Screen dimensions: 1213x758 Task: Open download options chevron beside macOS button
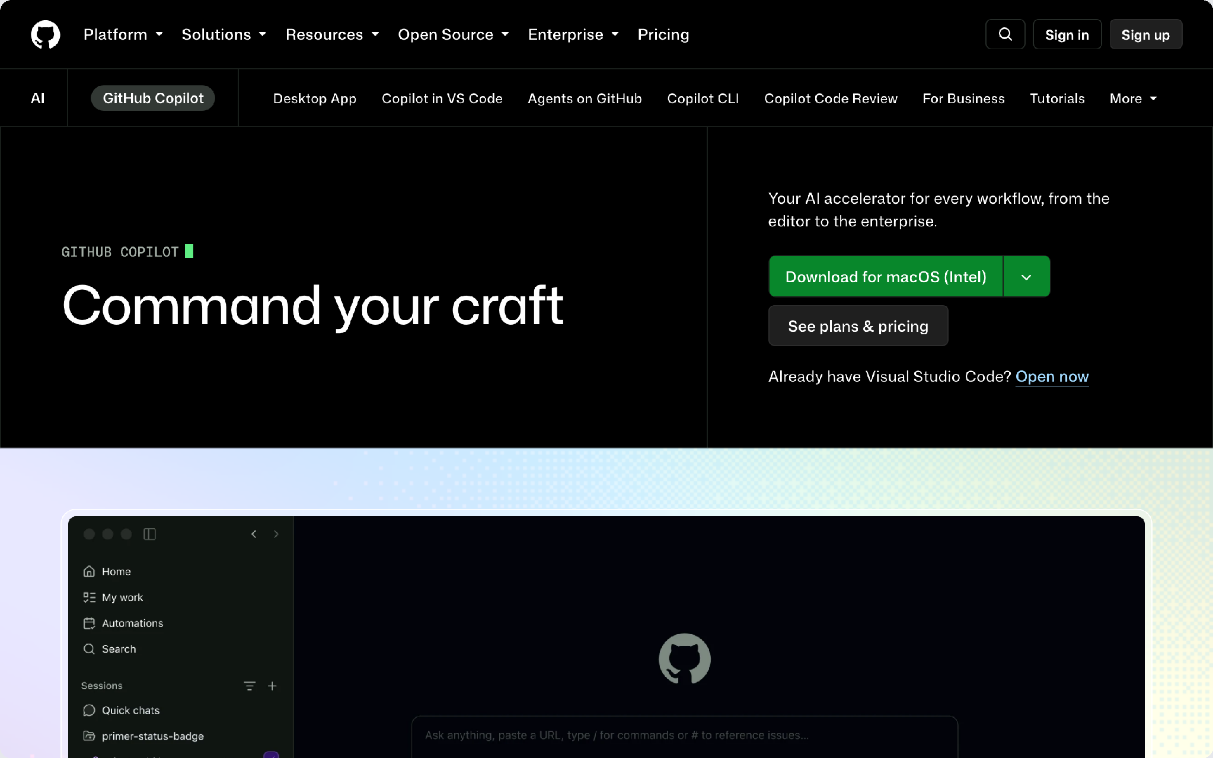(1026, 277)
